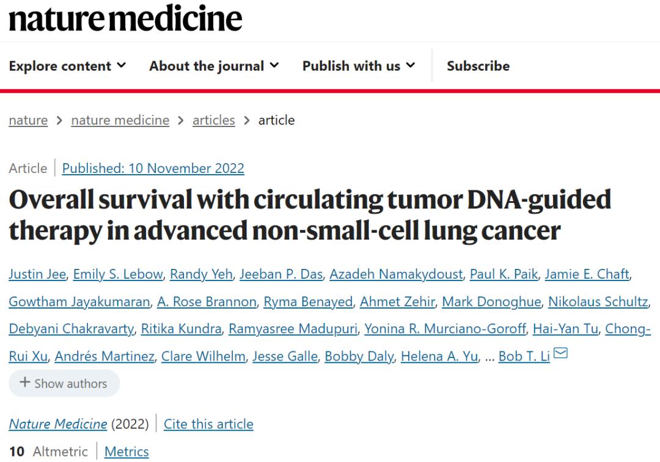660x462 pixels.
Task: Expand the Publish with us menu
Action: (x=359, y=66)
